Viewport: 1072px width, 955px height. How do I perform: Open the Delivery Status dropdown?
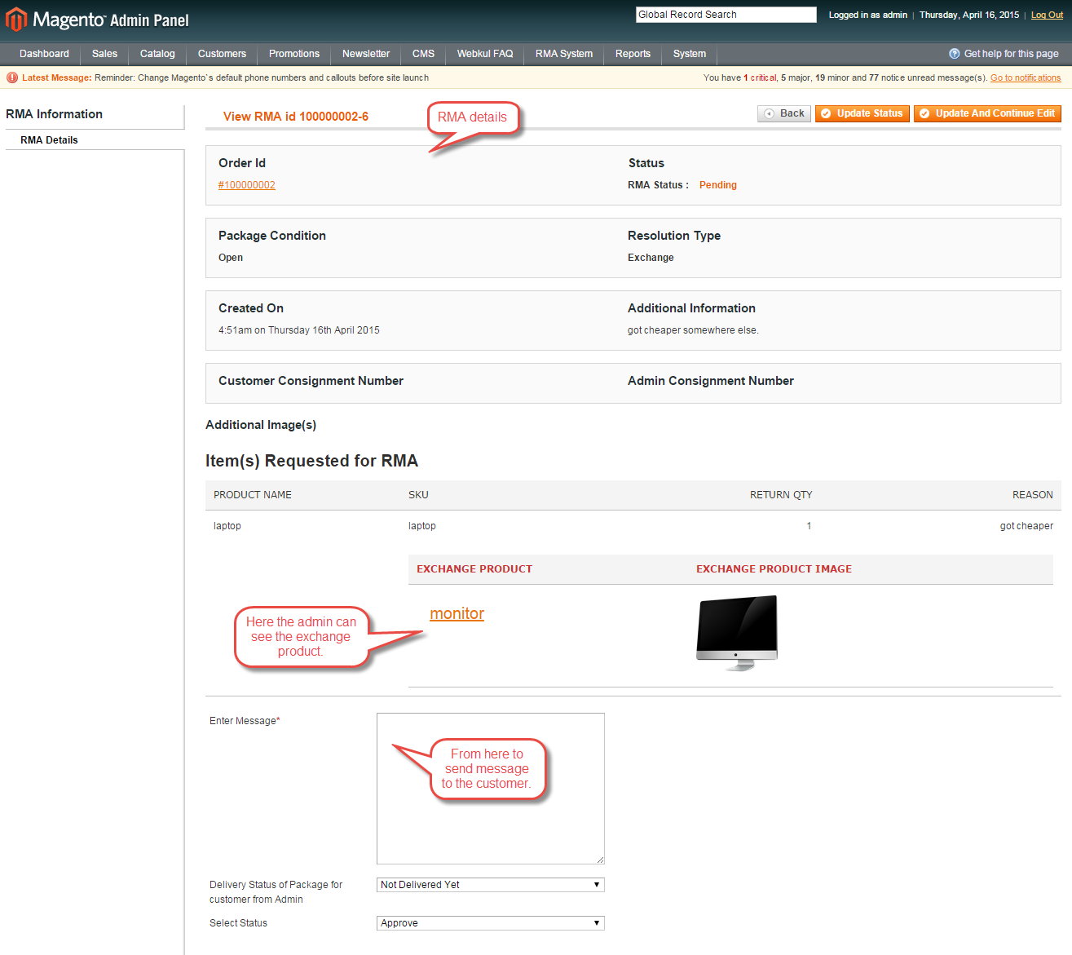[x=490, y=885]
